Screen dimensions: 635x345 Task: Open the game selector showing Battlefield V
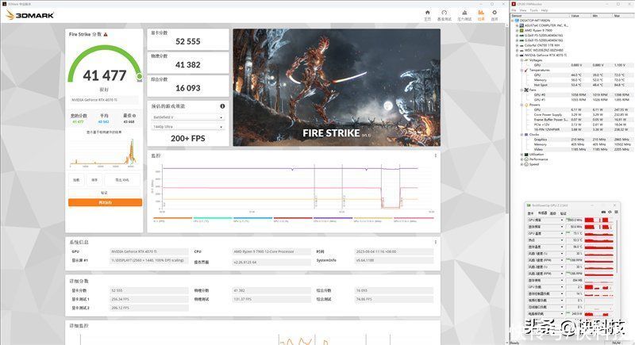188,117
